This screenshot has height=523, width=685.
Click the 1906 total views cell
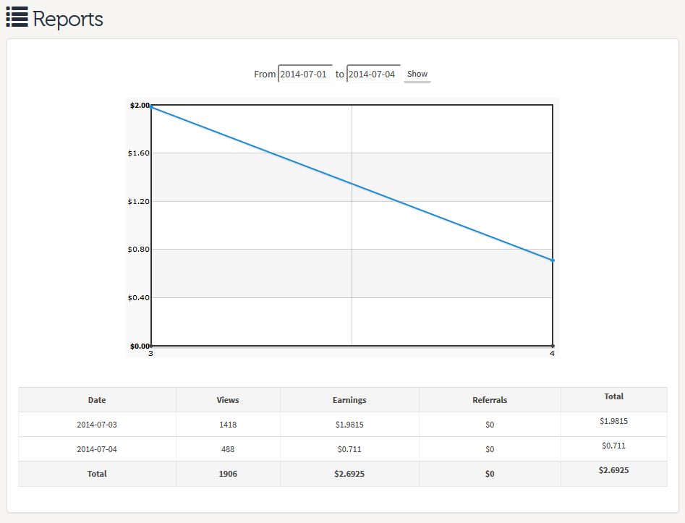(228, 474)
